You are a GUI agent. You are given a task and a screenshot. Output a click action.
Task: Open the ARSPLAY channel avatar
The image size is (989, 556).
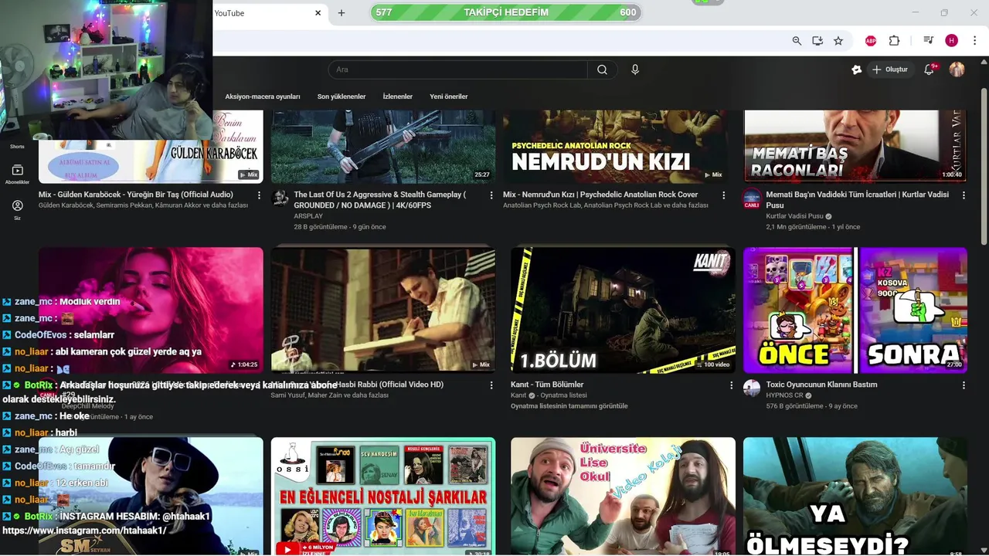280,198
